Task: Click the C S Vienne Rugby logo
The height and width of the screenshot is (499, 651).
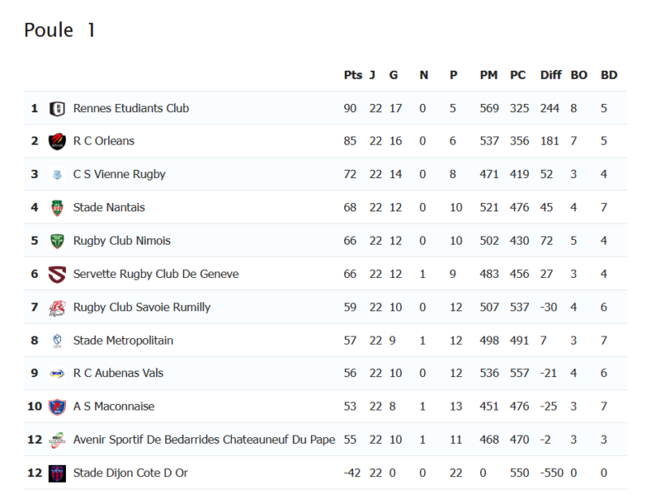Action: click(57, 175)
